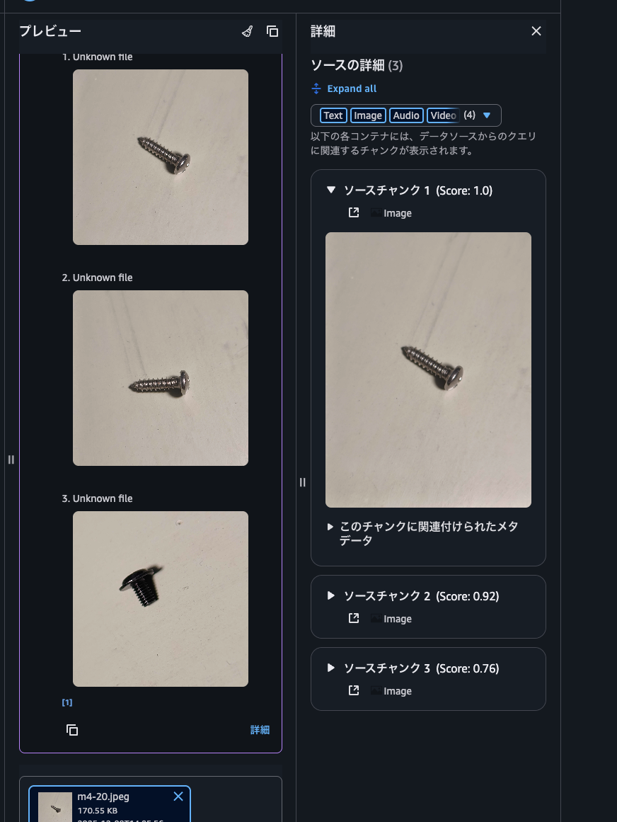
Task: Open the source type filter dropdown arrow
Action: [487, 115]
